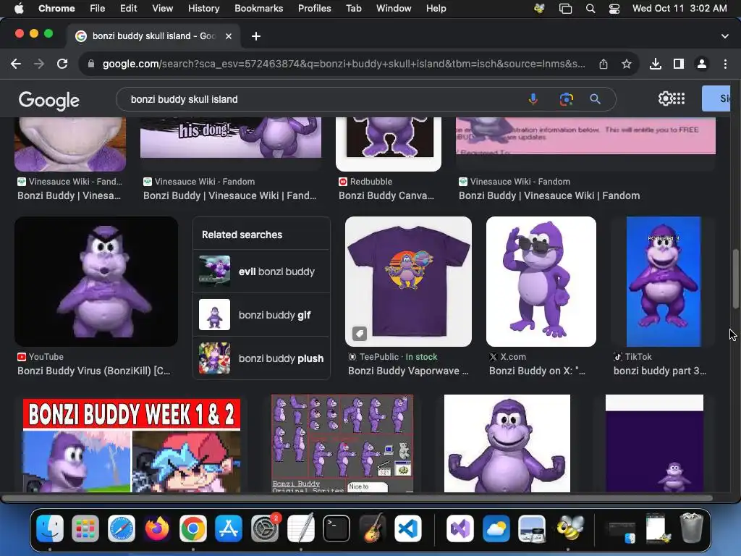Open Google quick settings gear
741x556 pixels.
[665, 98]
